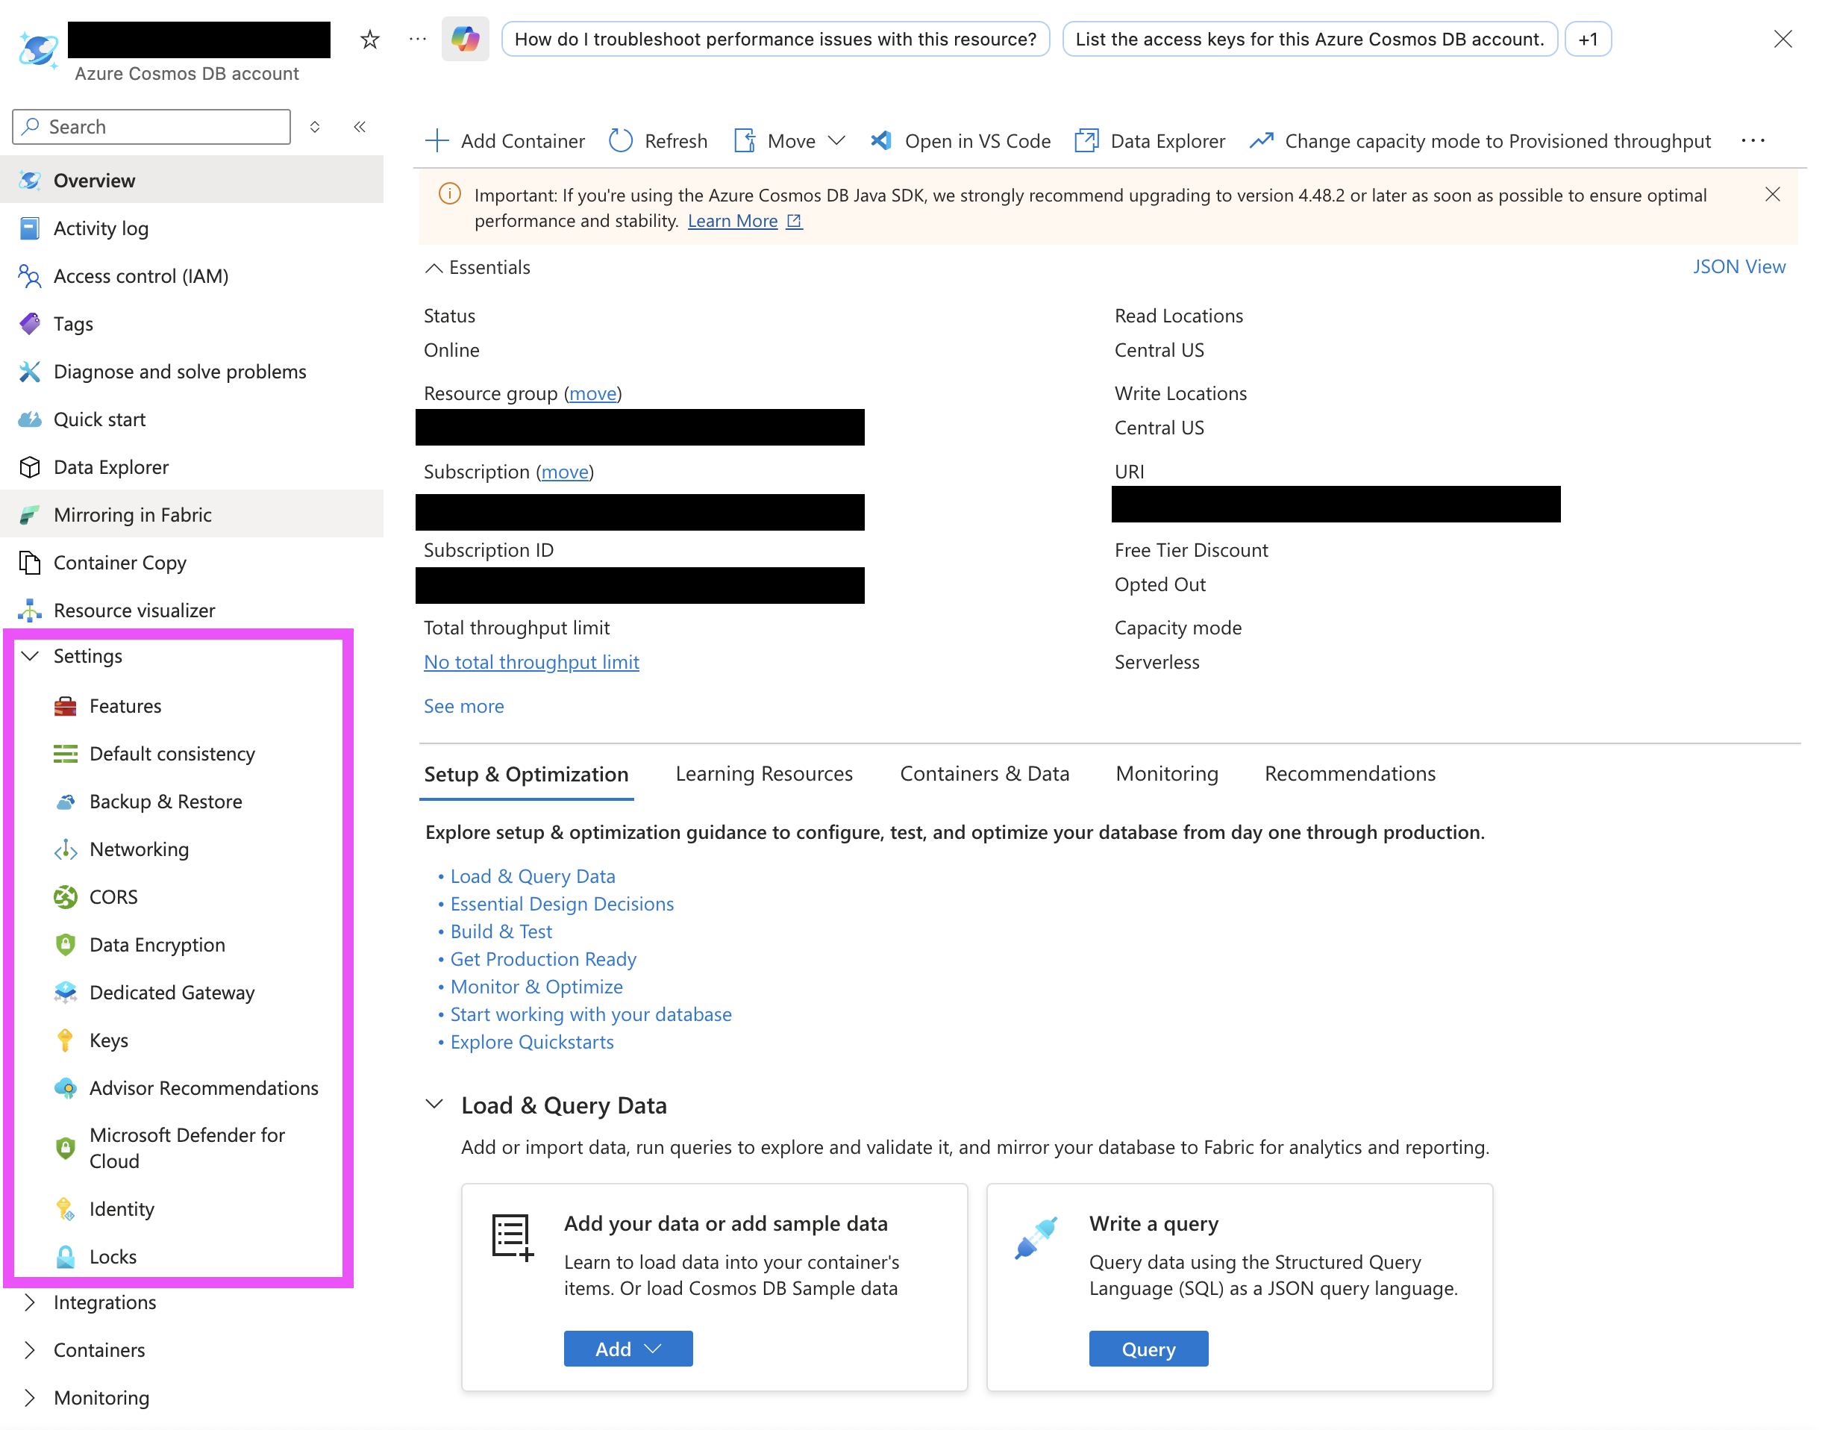Select Backup & Restore under Settings
This screenshot has width=1834, height=1430.
pyautogui.click(x=166, y=801)
